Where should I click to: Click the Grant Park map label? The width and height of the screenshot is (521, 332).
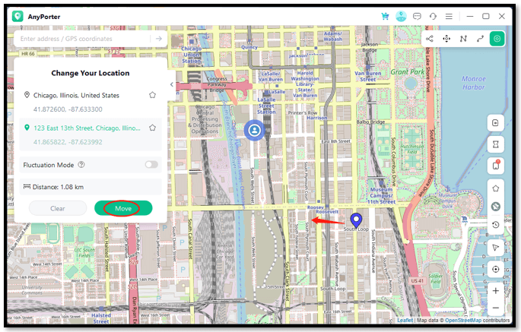click(408, 71)
